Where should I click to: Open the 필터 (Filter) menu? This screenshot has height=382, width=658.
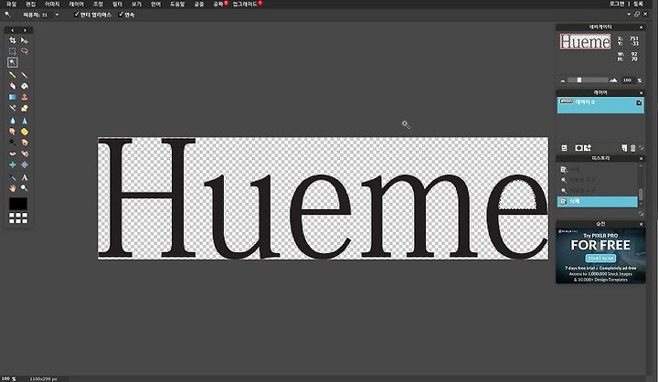(117, 4)
